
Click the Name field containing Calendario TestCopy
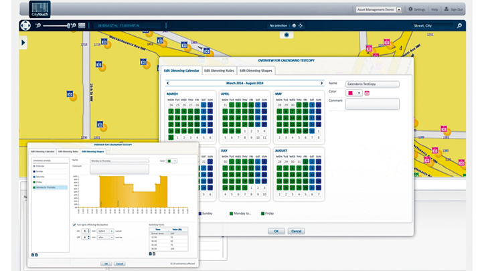[372, 84]
